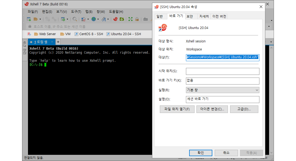Click the New Session icon in Xshell toolbar
This screenshot has width=296, height=161.
[29, 19]
